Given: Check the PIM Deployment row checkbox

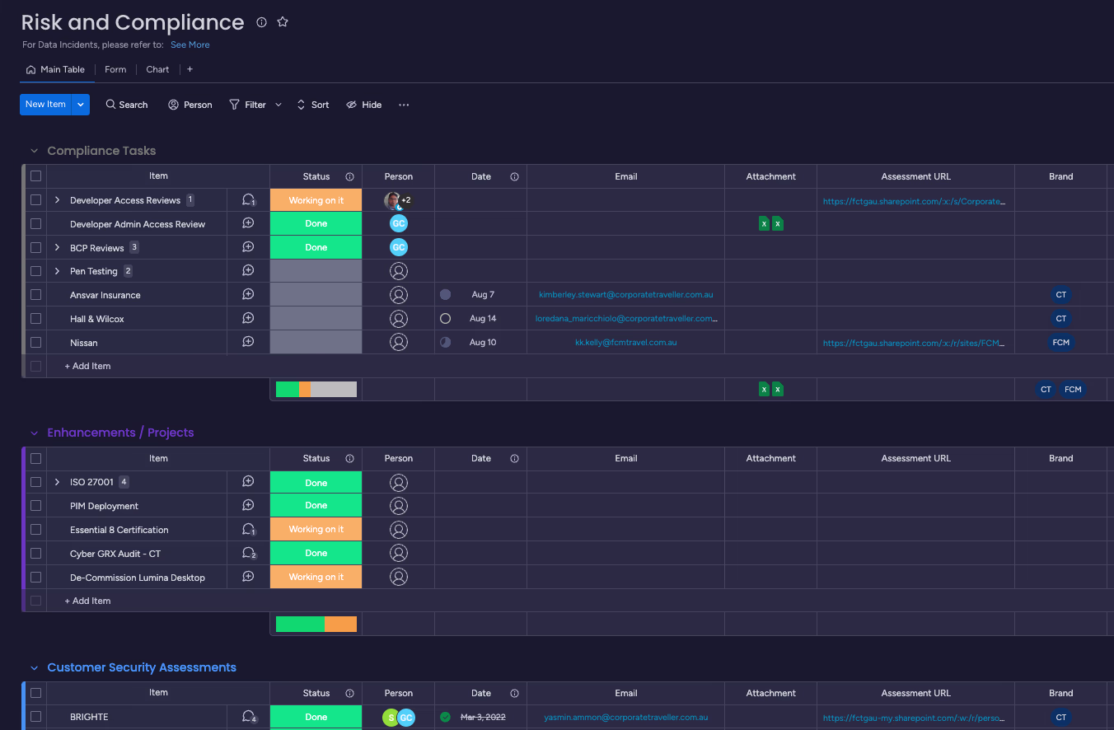Looking at the screenshot, I should point(35,505).
